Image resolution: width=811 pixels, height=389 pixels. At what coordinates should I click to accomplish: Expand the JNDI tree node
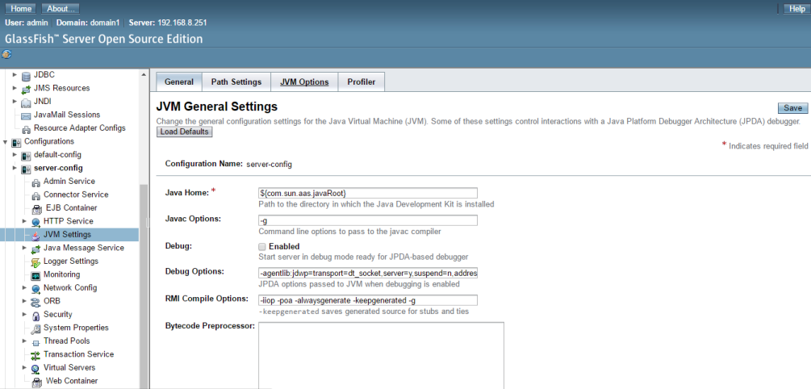pyautogui.click(x=15, y=102)
